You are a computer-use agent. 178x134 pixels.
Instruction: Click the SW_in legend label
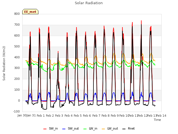(53, 128)
